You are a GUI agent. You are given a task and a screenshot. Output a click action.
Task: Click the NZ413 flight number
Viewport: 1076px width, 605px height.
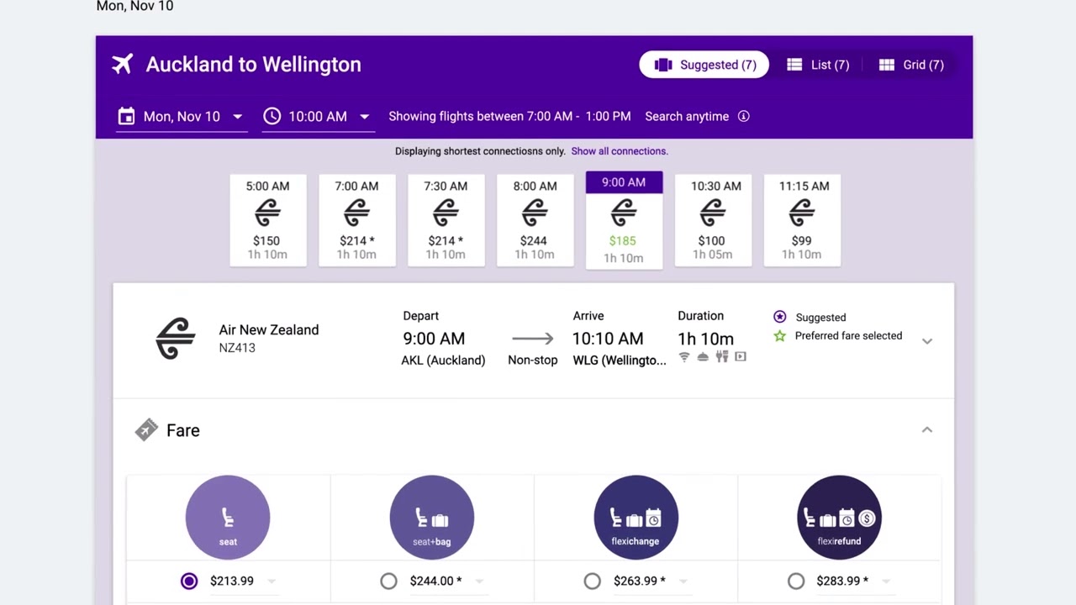tap(237, 348)
